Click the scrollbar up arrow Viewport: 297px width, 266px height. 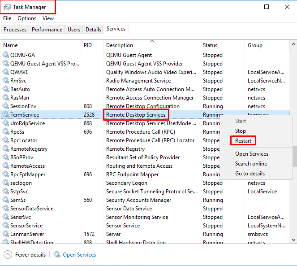[293, 44]
